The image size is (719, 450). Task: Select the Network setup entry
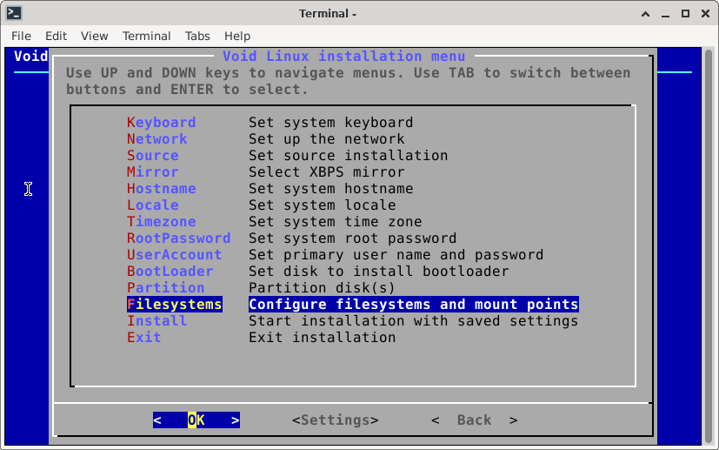pyautogui.click(x=156, y=139)
